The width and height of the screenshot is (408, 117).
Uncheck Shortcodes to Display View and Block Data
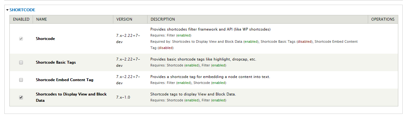coord(21,97)
